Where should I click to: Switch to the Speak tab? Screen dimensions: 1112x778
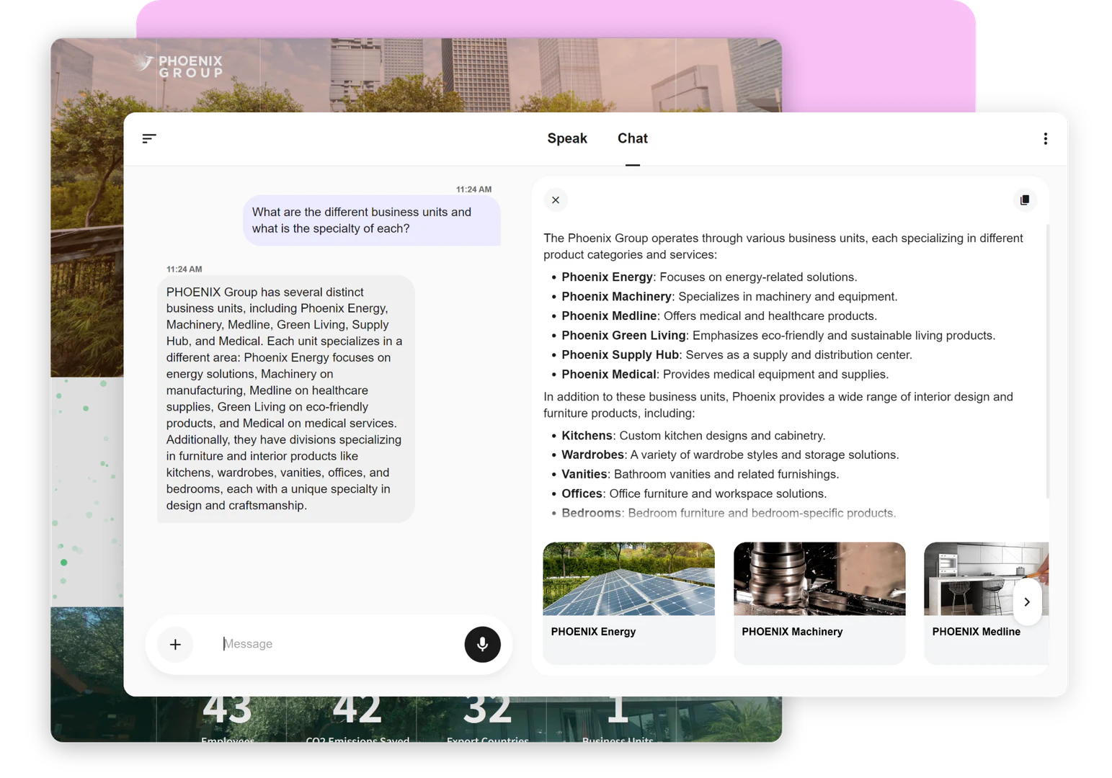point(567,138)
